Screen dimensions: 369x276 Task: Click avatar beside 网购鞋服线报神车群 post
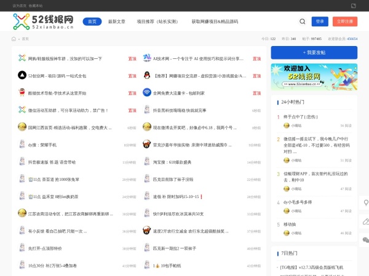22,58
